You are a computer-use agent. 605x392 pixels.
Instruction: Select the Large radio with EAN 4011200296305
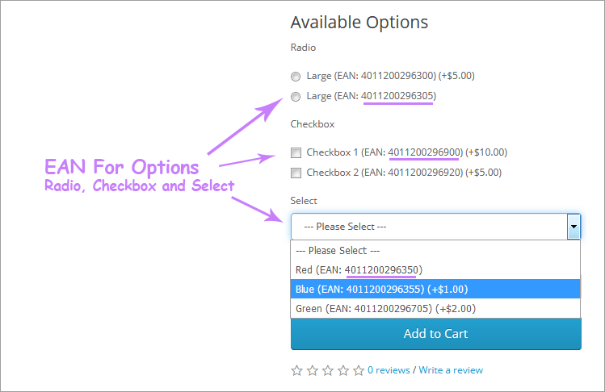(296, 96)
